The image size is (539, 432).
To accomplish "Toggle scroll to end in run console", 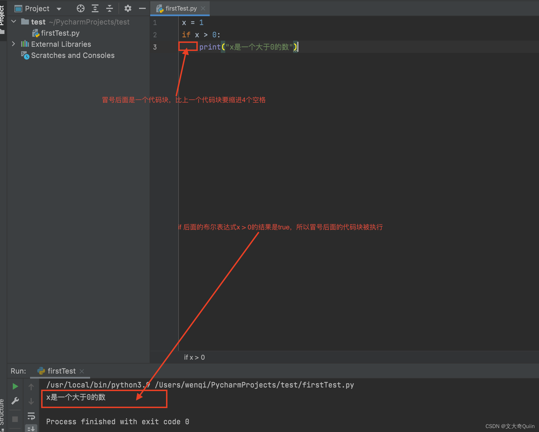I will [31, 429].
